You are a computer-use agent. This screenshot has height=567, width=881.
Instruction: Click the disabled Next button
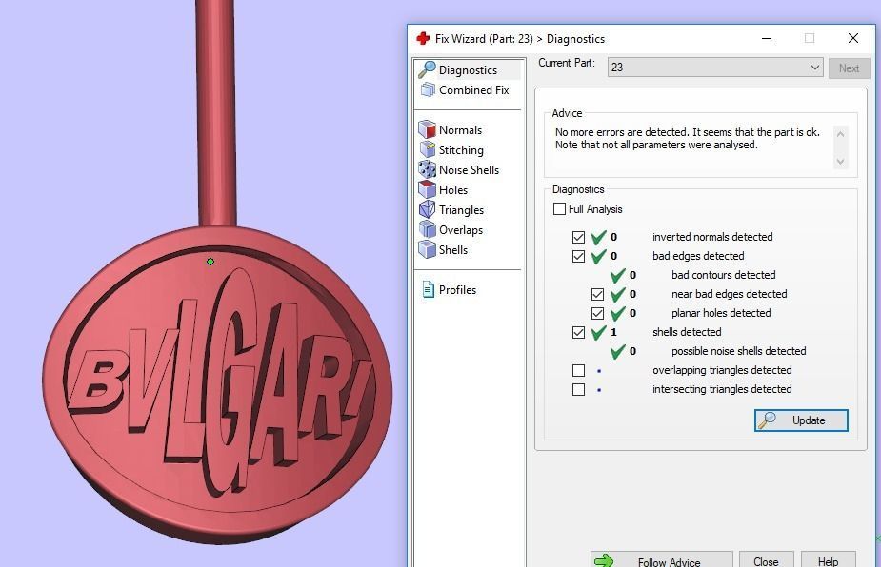849,68
